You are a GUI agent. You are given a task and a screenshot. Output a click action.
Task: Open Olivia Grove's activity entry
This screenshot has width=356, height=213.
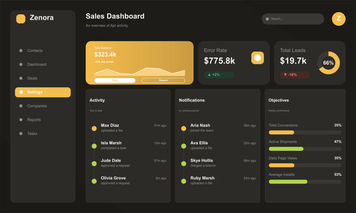click(x=128, y=180)
